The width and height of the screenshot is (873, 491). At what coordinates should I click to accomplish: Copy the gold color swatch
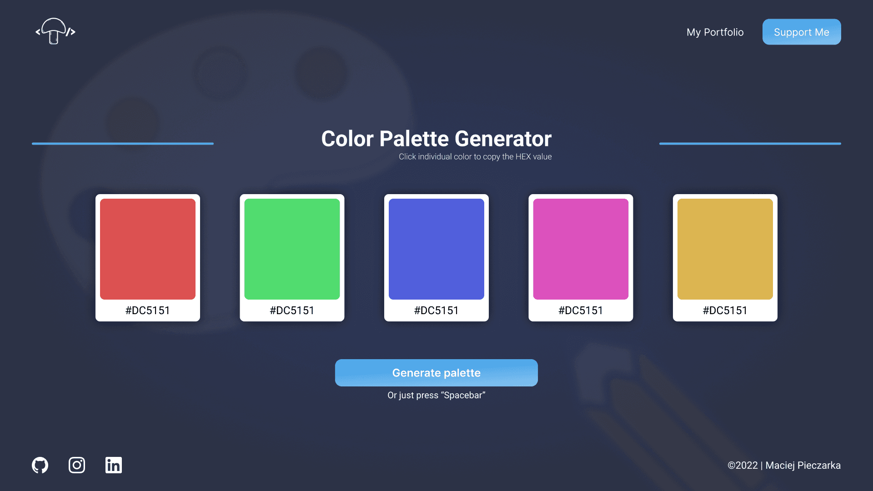click(725, 249)
